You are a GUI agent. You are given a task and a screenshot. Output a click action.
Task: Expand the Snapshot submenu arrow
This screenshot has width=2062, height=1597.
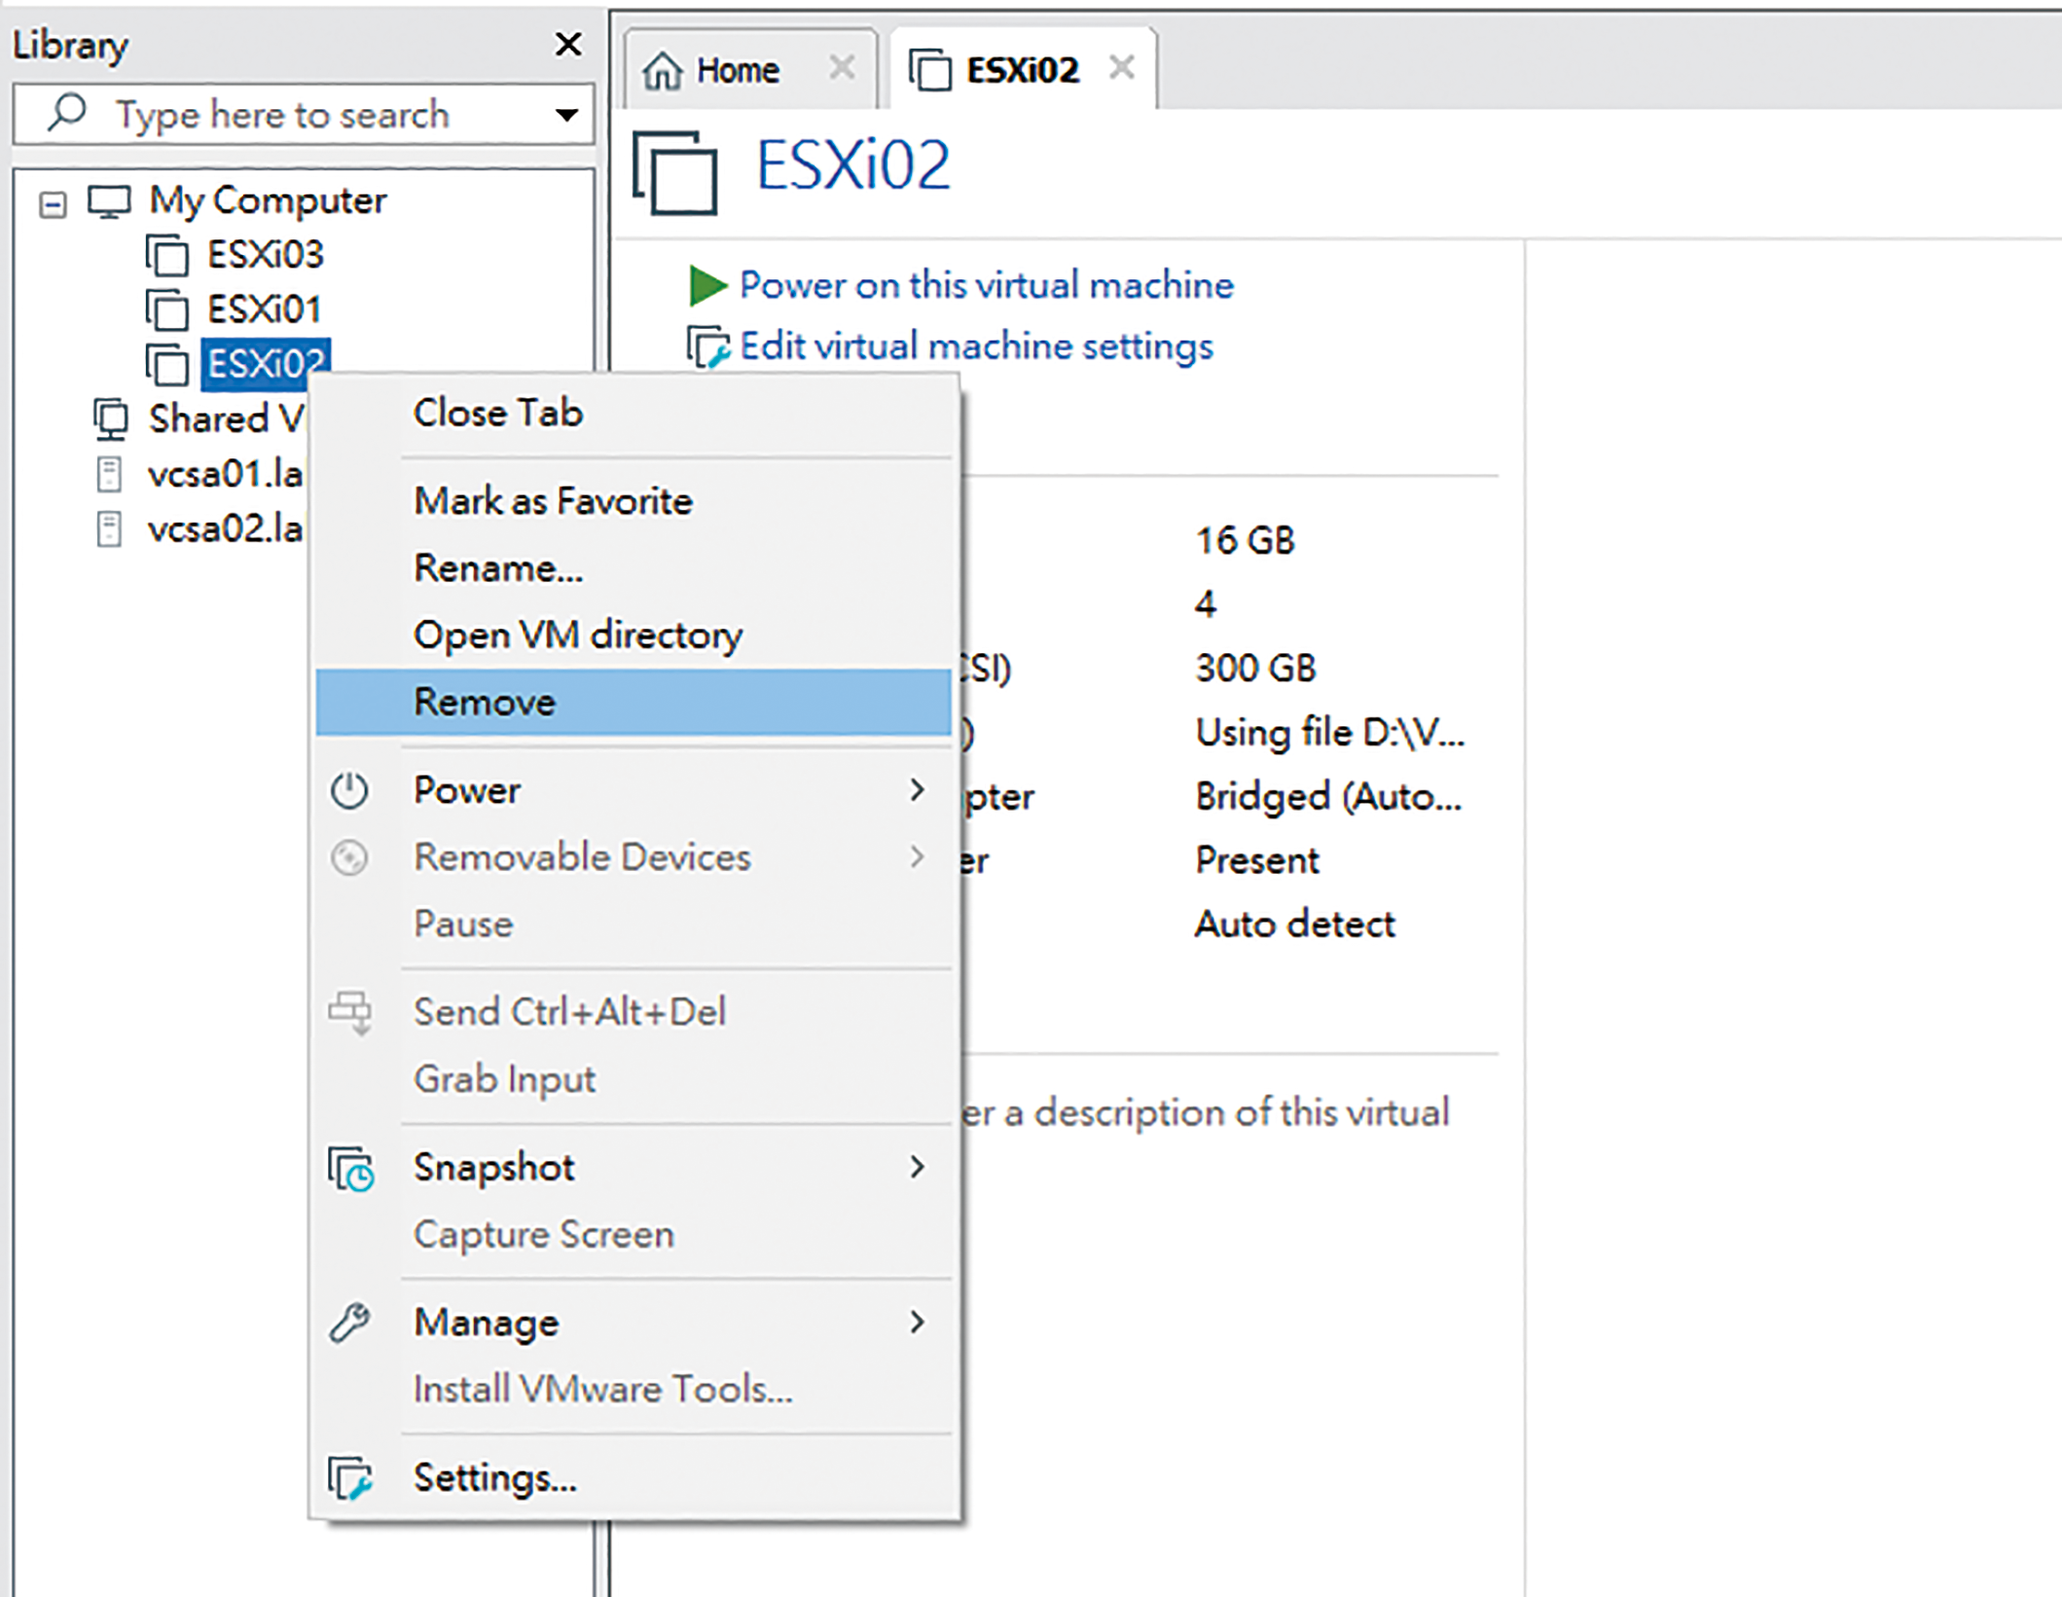(x=917, y=1167)
